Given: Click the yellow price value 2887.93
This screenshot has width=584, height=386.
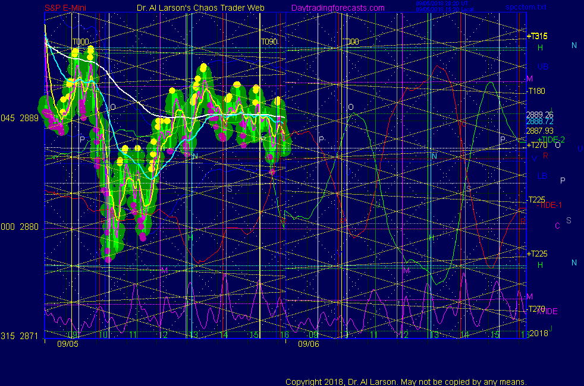Looking at the screenshot, I should (x=539, y=131).
